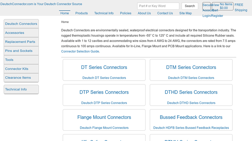Open the Connector Selection Guide link
Screen dimensions: 252x141
tap(80, 51)
